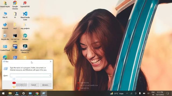The image size is (172, 96).
Task: Select the Microsoft Edge desktop shortcut
Action: tap(5, 57)
